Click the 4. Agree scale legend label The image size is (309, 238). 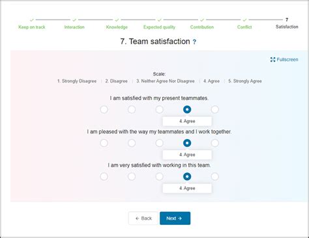[x=211, y=81]
